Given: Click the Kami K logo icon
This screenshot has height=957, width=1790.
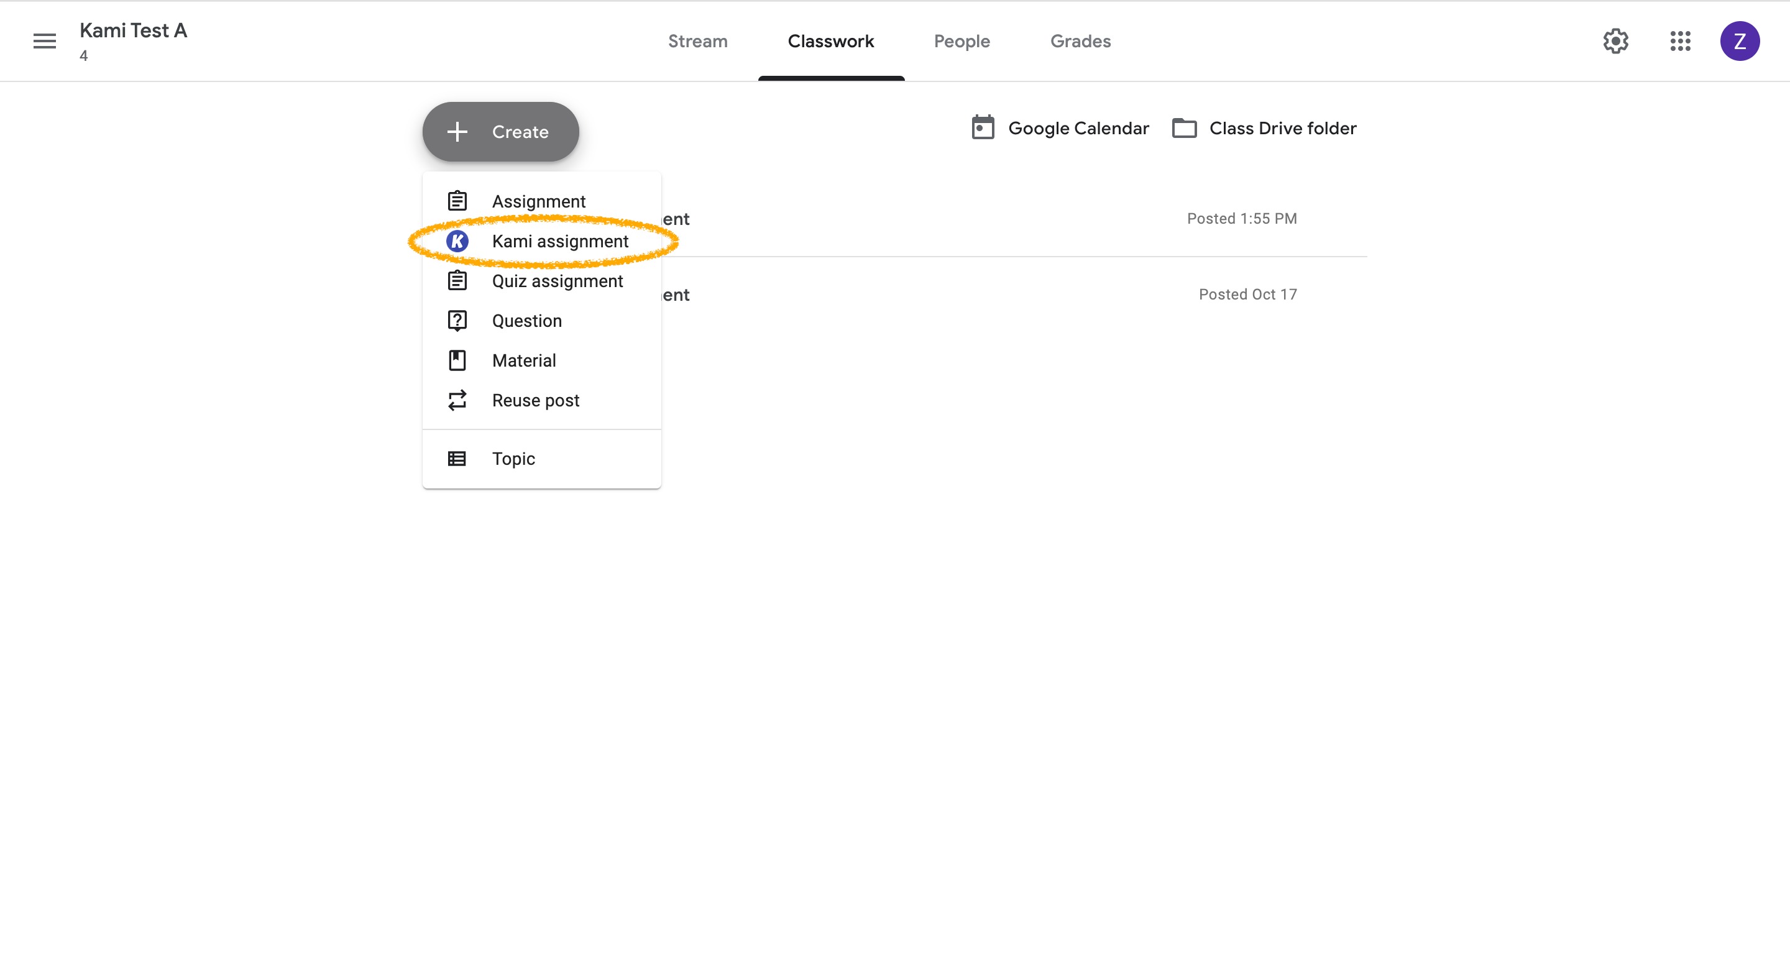Looking at the screenshot, I should pos(457,241).
